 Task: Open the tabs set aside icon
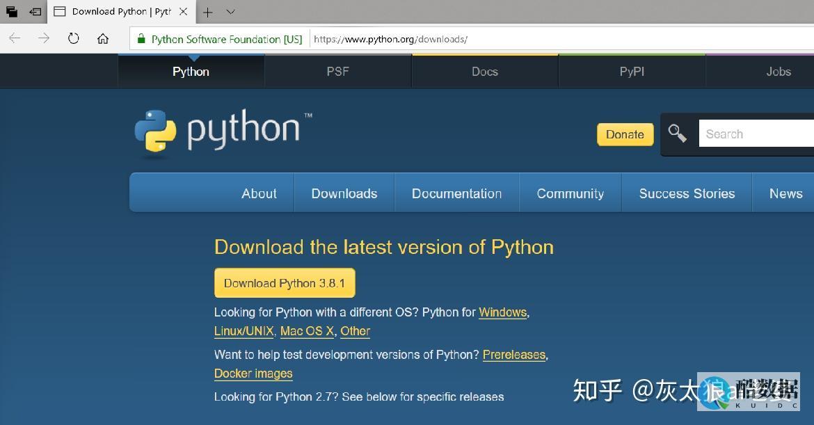point(11,11)
